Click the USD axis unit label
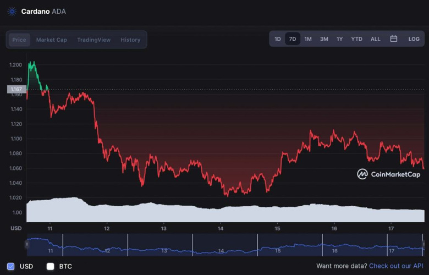Image resolution: width=429 pixels, height=275 pixels. coord(16,228)
